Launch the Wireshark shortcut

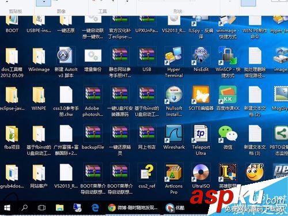point(174,134)
